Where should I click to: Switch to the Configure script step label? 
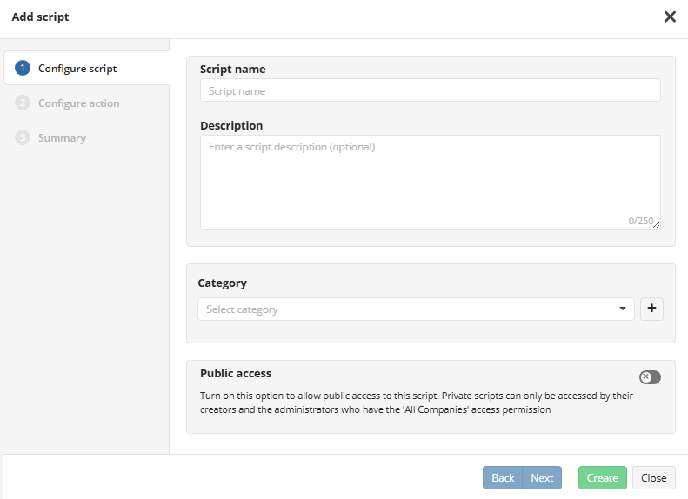tap(77, 69)
